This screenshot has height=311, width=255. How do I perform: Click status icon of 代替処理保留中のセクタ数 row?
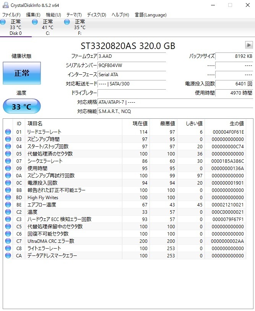(8, 226)
